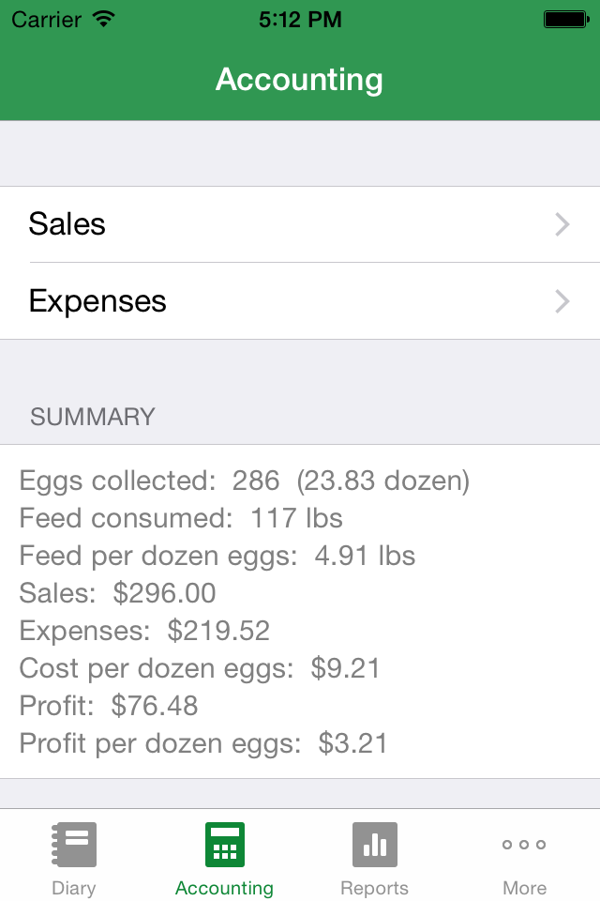Expand the Expenses row chevron arrow
Screen dimensions: 600x901
tap(562, 301)
